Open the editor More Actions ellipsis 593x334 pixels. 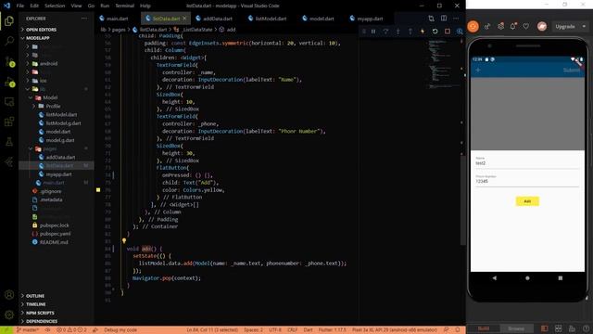click(x=456, y=19)
